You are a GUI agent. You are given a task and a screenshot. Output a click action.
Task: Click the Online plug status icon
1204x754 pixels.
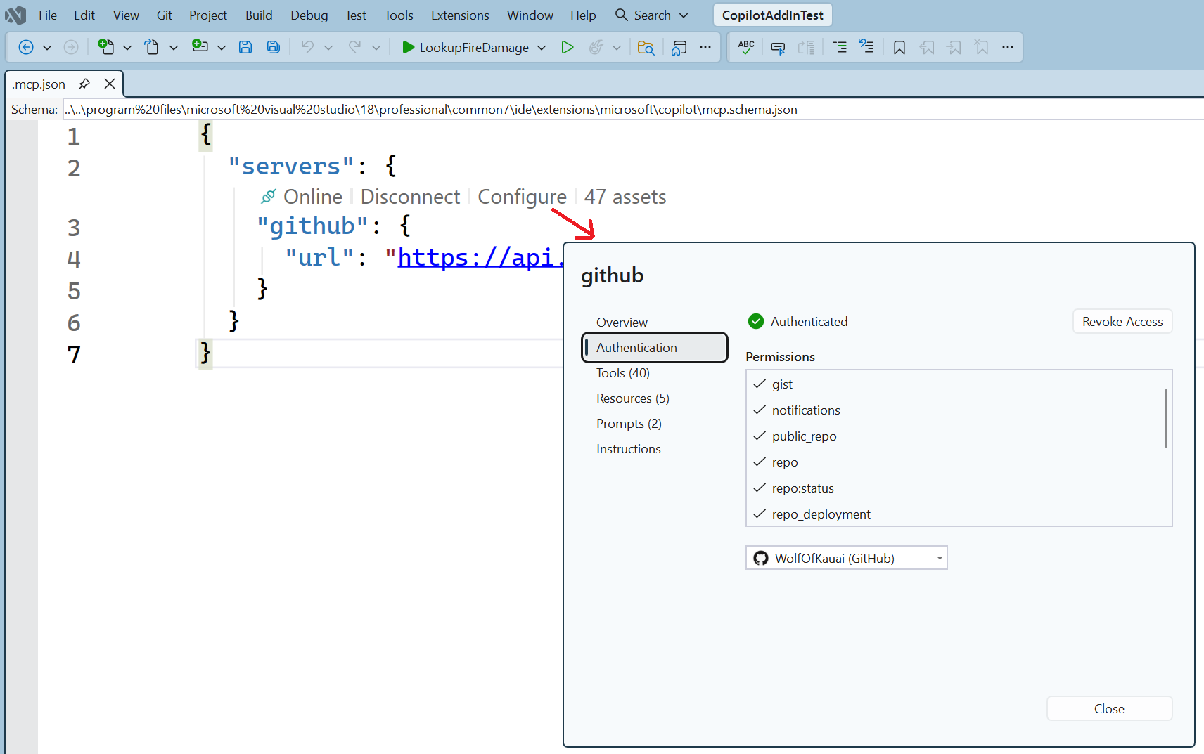(x=268, y=197)
